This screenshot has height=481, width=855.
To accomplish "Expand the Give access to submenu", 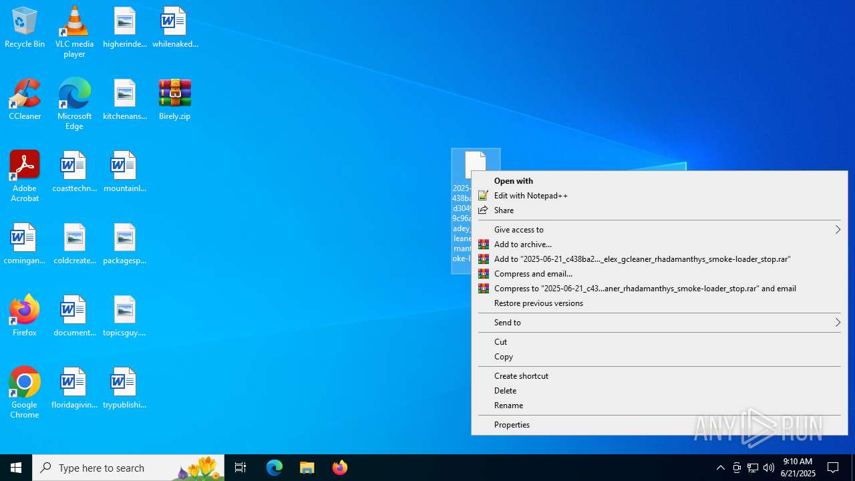I will pyautogui.click(x=659, y=229).
